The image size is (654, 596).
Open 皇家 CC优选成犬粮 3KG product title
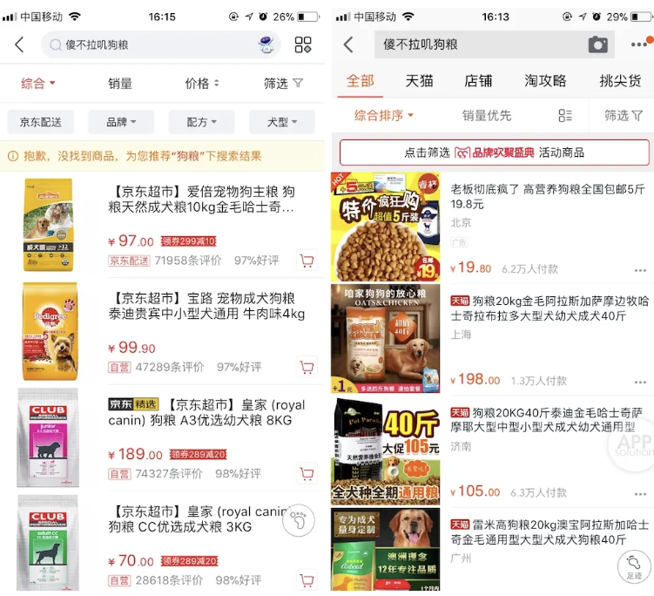[199, 518]
